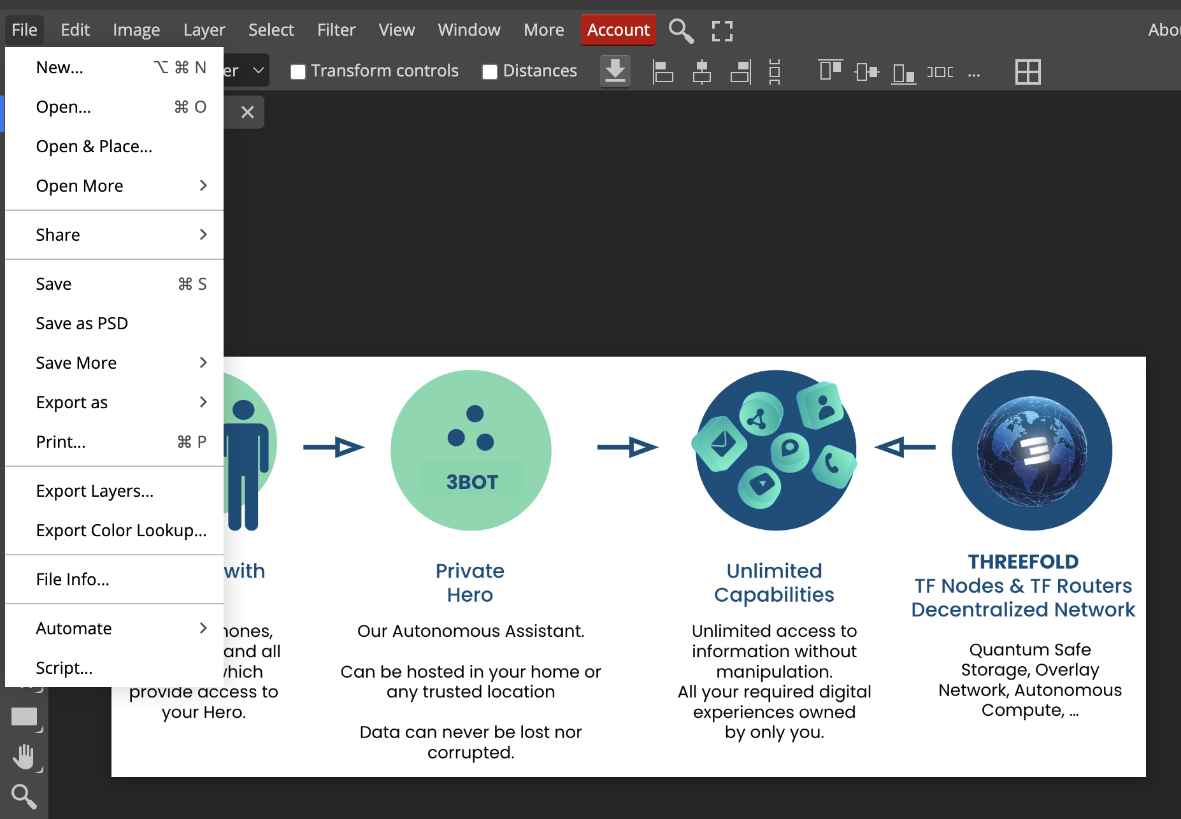Click the download arrow icon in options bar

615,71
